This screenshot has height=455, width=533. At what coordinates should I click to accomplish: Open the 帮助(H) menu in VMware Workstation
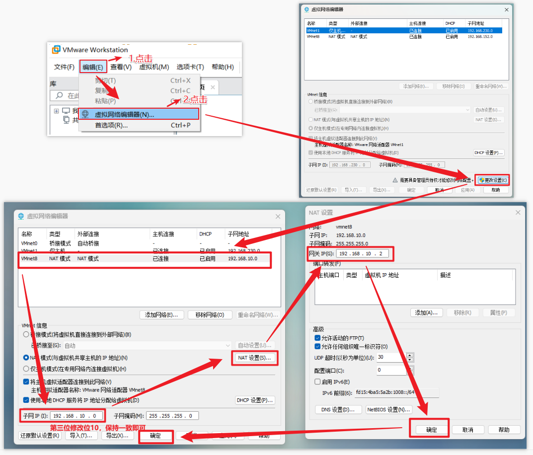coord(223,67)
